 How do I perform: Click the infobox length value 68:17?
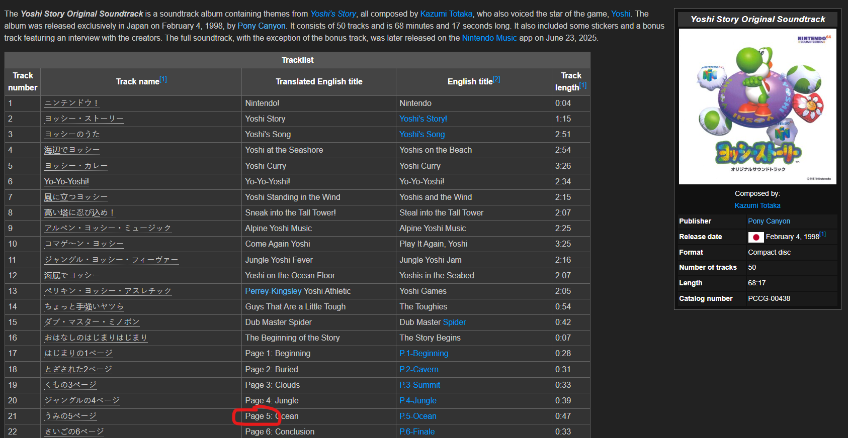756,283
